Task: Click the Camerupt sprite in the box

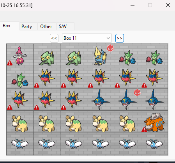Action: coord(154,122)
